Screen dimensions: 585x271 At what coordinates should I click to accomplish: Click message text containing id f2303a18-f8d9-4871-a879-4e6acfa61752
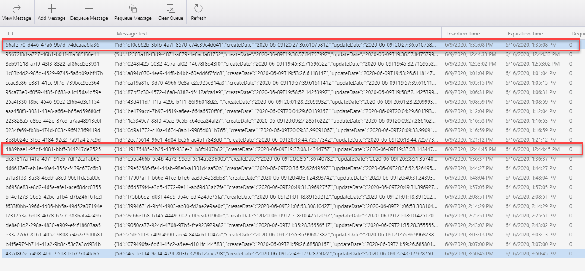277,54
